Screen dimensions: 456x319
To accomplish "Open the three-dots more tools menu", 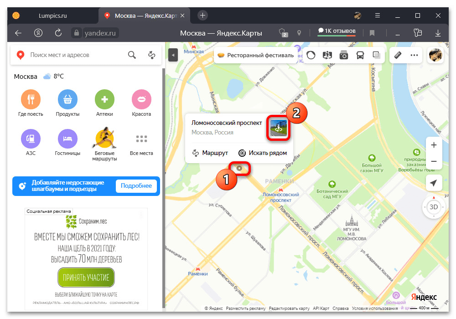I will [414, 55].
